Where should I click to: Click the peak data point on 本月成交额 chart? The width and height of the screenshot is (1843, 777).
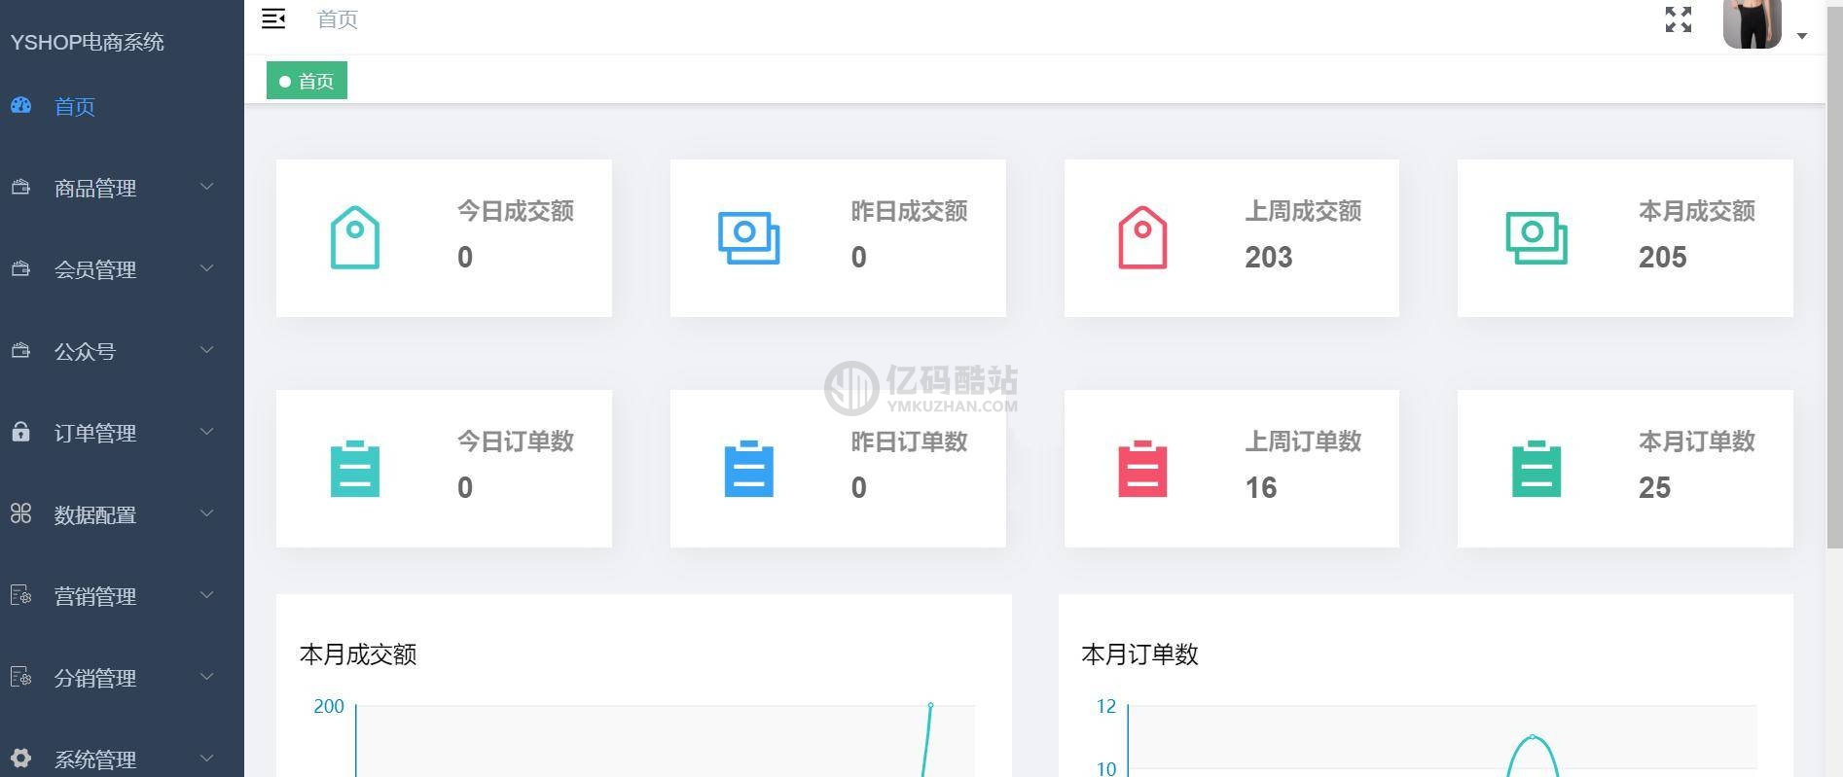[x=931, y=705]
